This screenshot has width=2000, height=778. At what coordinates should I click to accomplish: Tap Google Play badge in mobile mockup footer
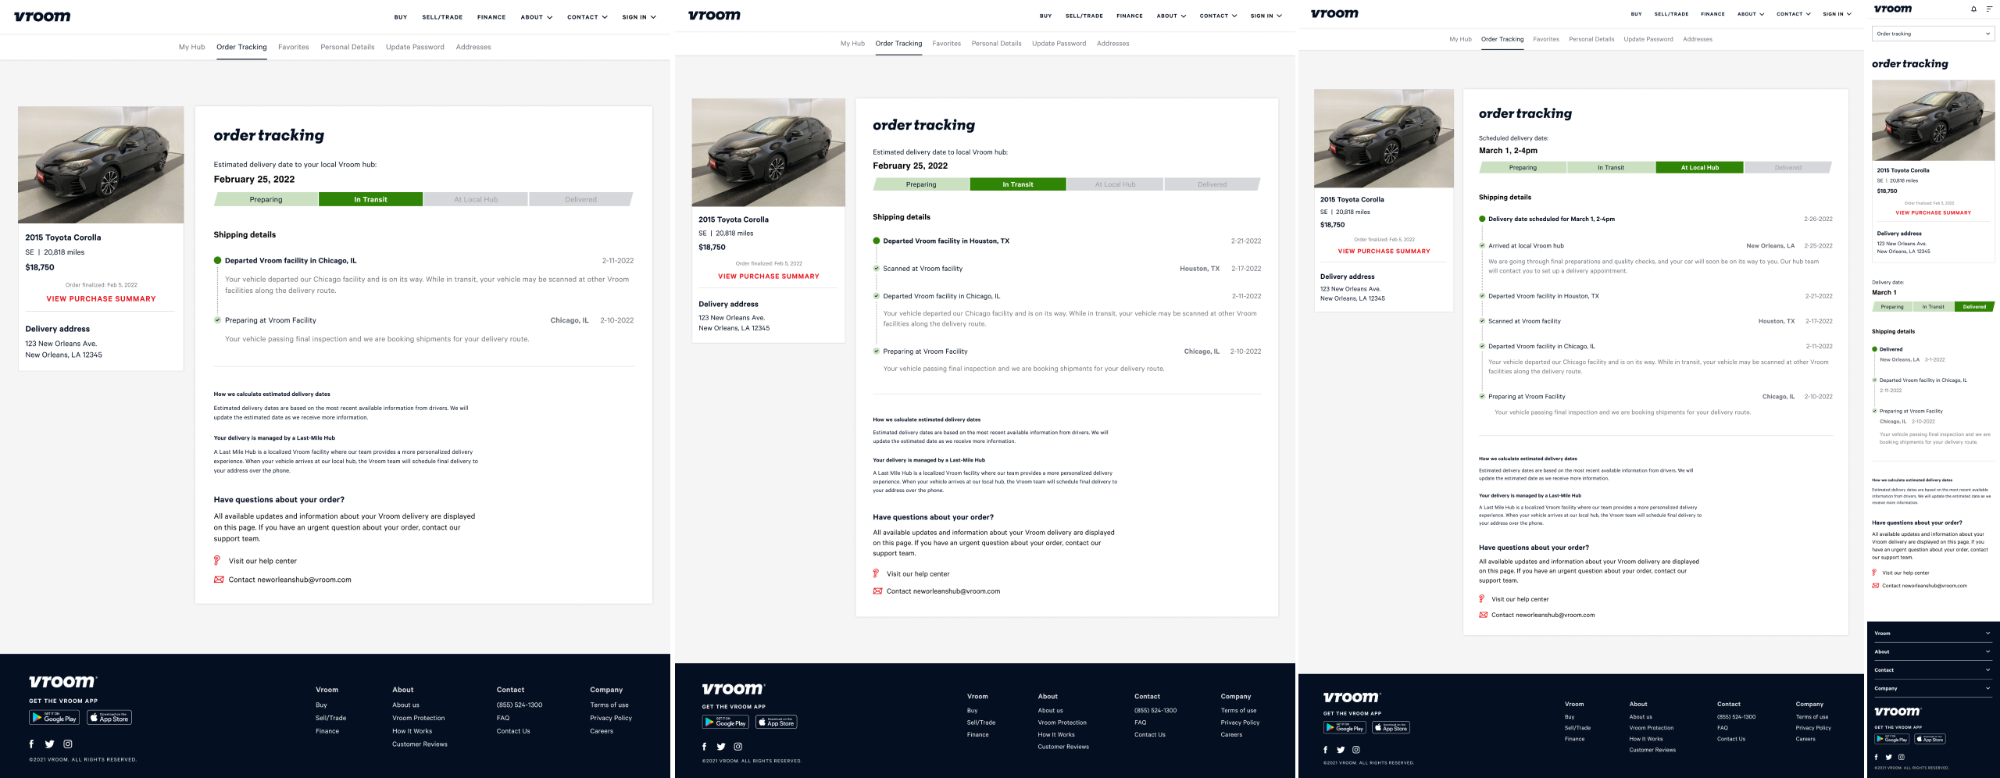(x=1892, y=738)
